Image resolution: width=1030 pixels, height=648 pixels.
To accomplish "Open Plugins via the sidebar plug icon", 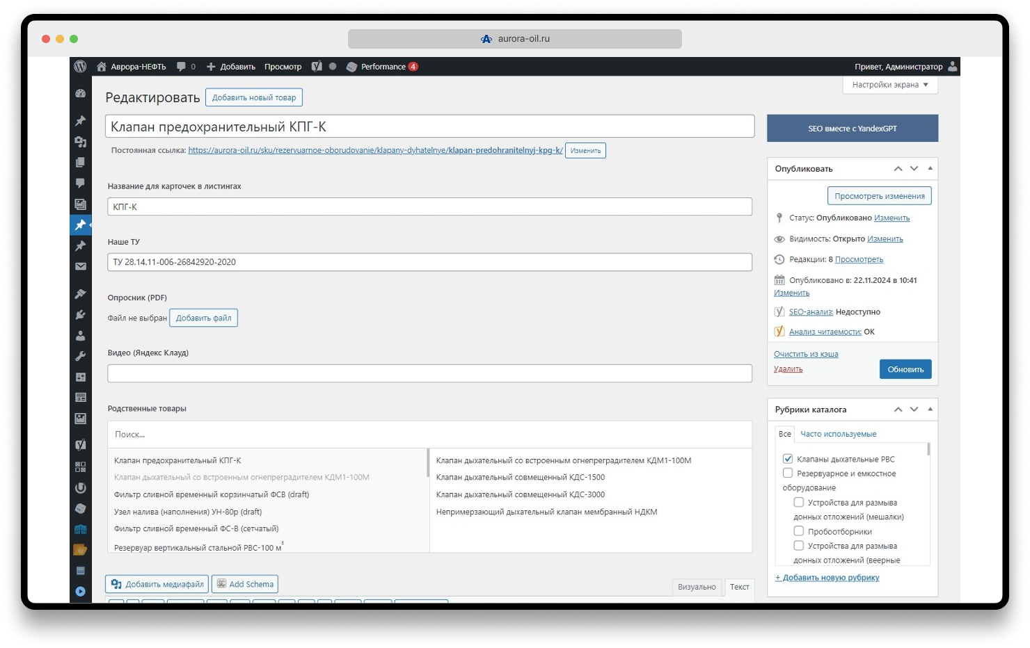I will [81, 315].
